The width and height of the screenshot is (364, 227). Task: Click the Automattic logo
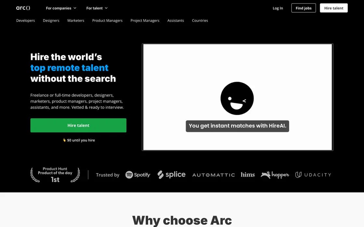click(213, 175)
